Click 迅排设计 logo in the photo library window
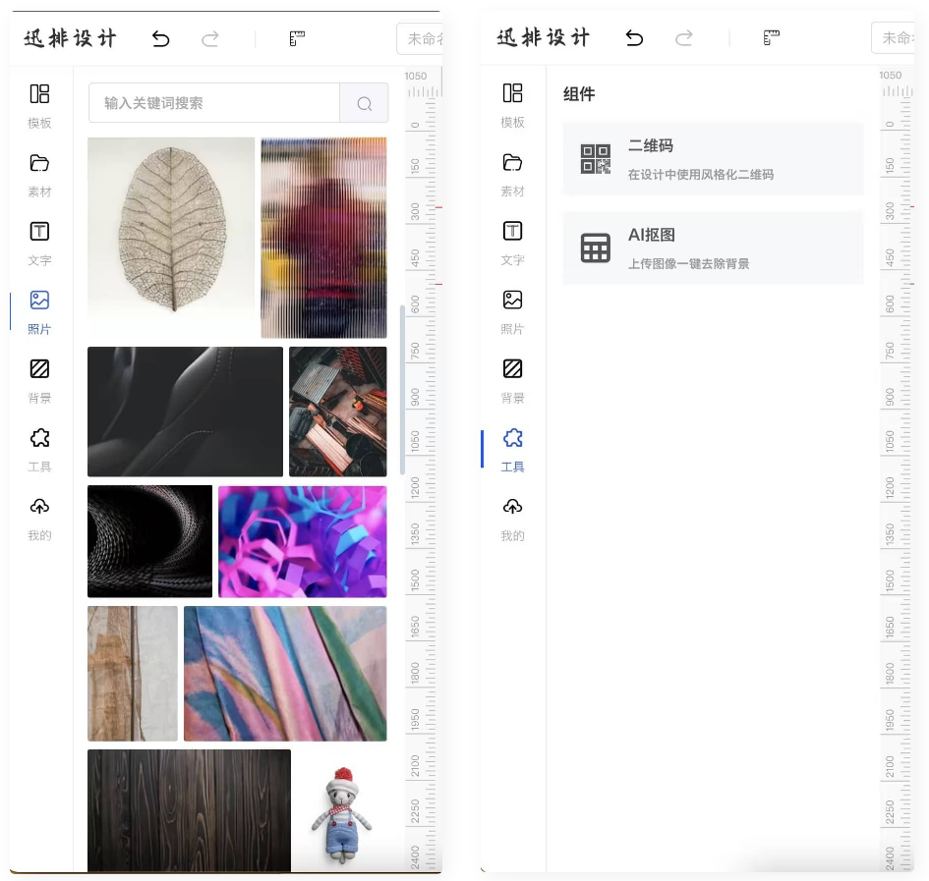 point(71,38)
